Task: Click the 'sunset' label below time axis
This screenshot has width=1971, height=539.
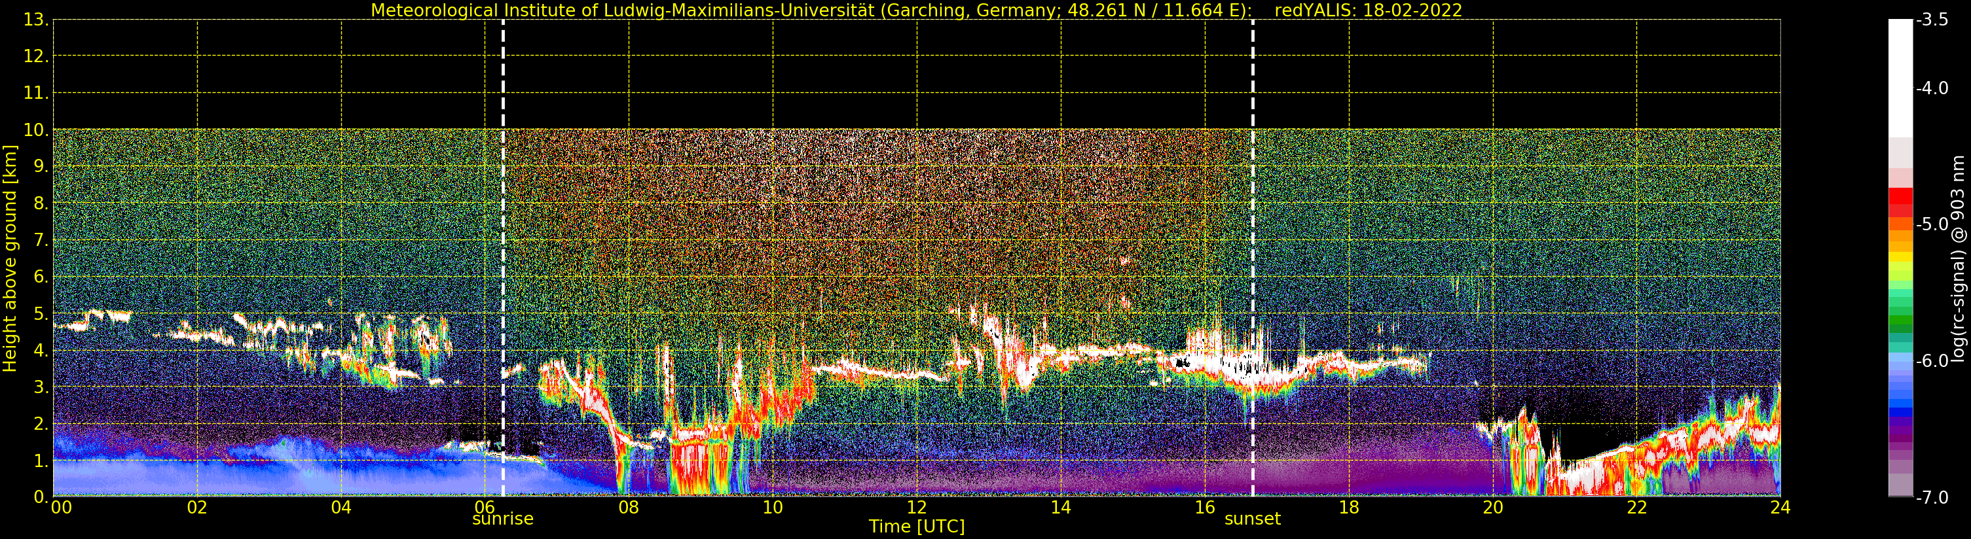Action: click(x=1253, y=519)
